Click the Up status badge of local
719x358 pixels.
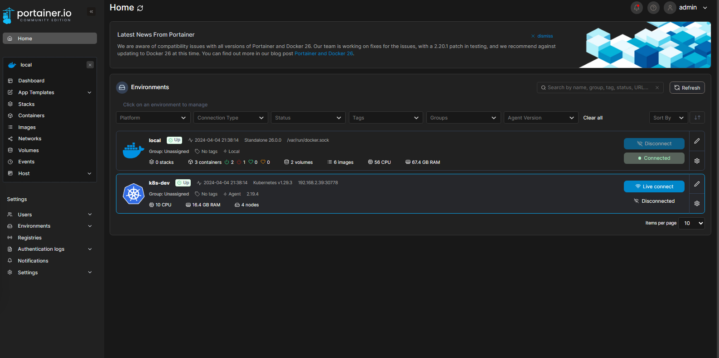click(x=174, y=140)
